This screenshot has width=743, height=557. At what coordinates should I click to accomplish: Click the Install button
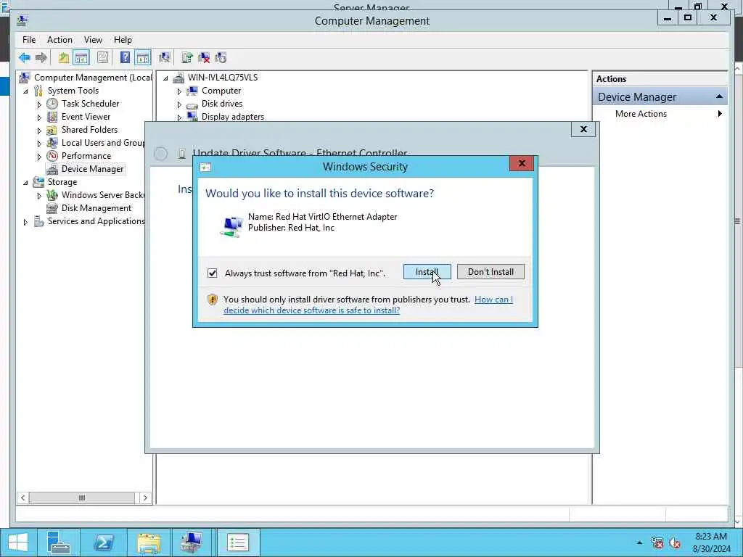427,272
